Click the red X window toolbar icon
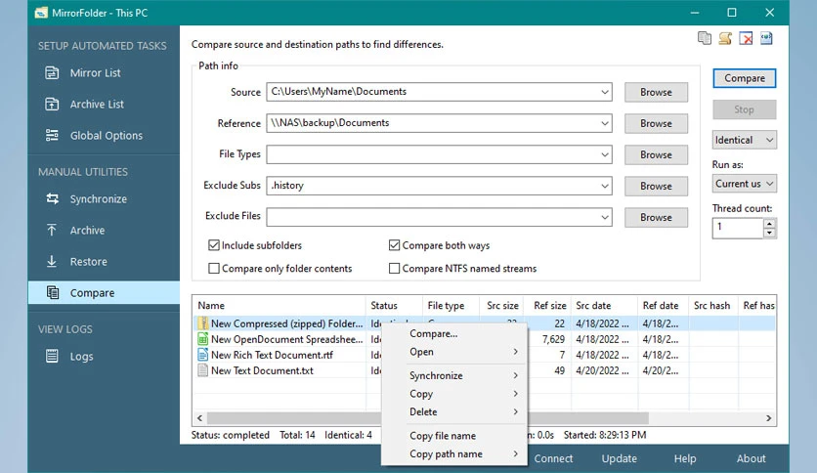This screenshot has width=817, height=473. pyautogui.click(x=746, y=38)
